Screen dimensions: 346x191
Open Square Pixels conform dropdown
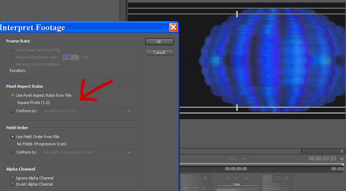point(87,111)
